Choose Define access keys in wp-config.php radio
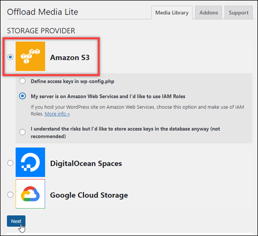This screenshot has height=236, width=258. tap(22, 81)
